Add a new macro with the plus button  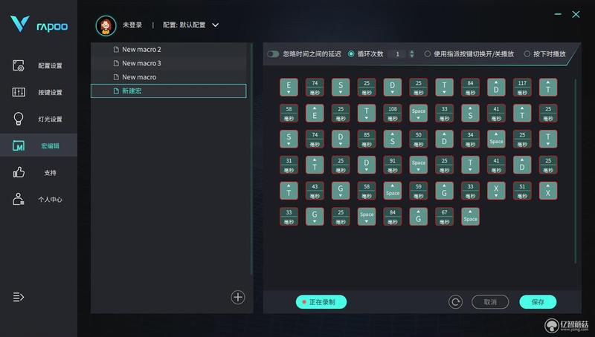pos(238,297)
